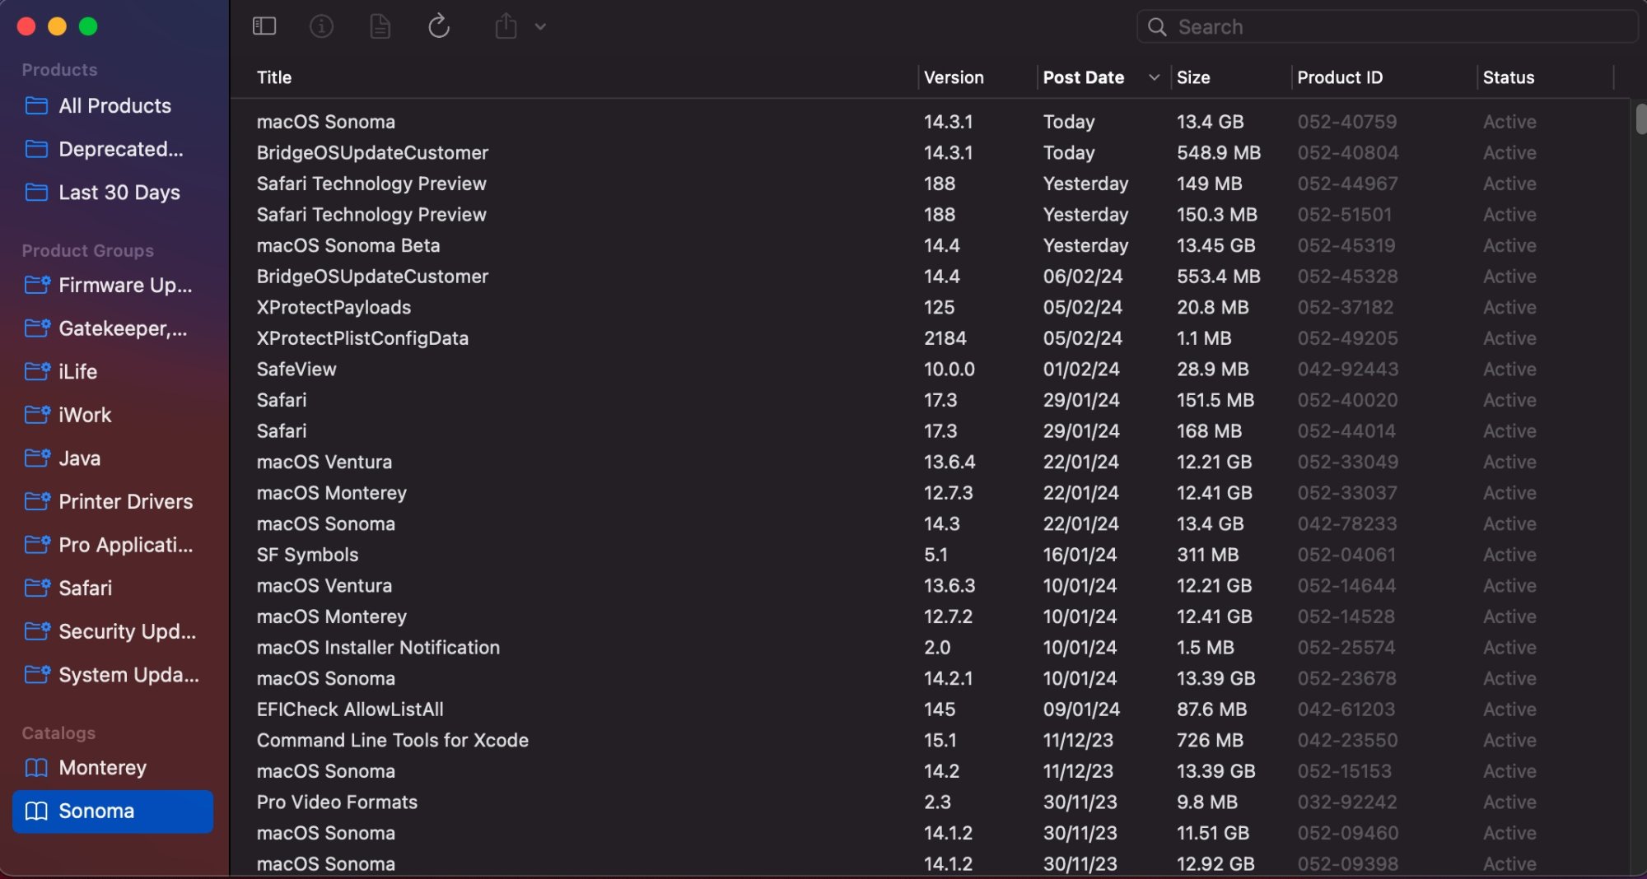Image resolution: width=1647 pixels, height=879 pixels.
Task: Click the Post Date sort chevron
Action: pos(1155,77)
